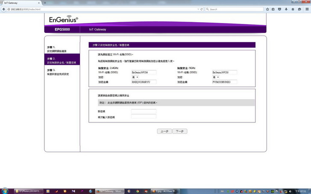Focus the 5GHz encryption key field
The image size is (311, 194).
pos(224,82)
